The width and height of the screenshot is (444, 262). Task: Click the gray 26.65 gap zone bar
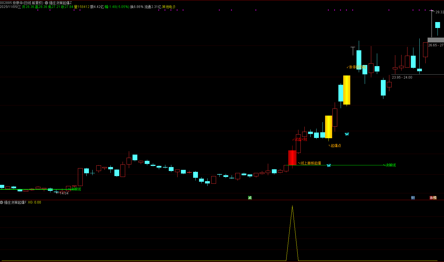(436, 40)
